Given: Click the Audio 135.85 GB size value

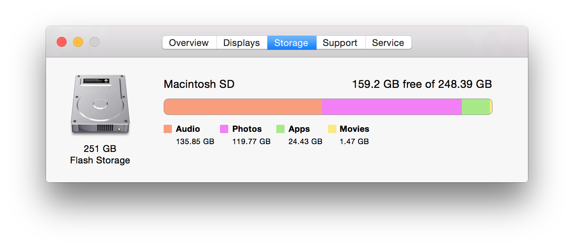Looking at the screenshot, I should (195, 142).
